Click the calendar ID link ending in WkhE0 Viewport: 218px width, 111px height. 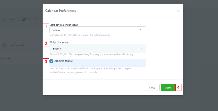(6, 58)
